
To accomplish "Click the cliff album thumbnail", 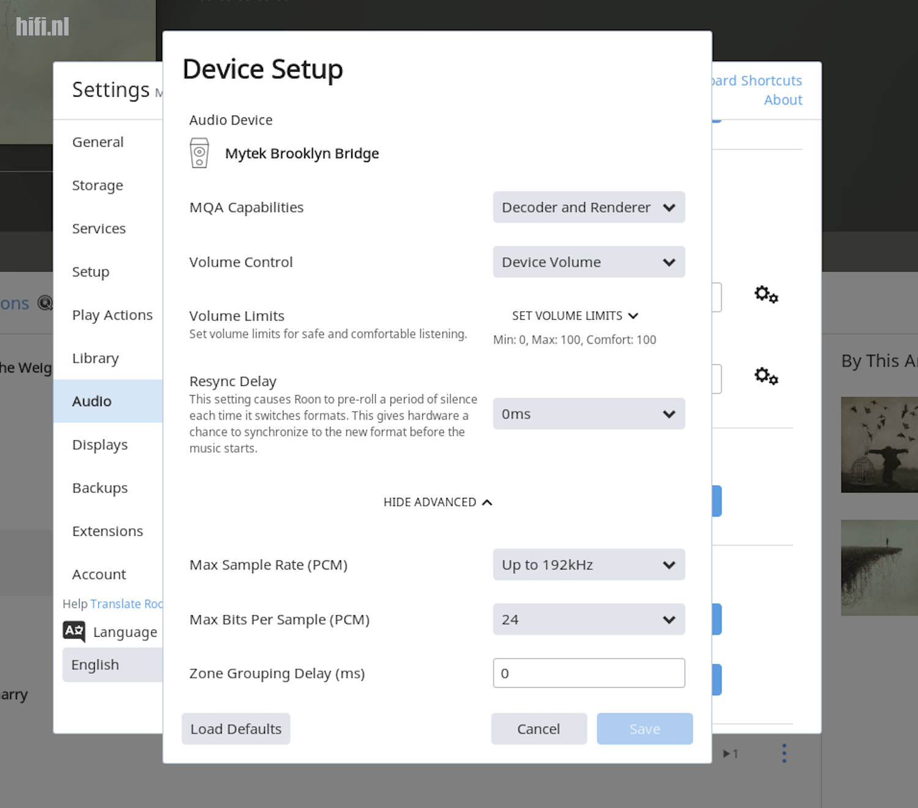I will (879, 568).
